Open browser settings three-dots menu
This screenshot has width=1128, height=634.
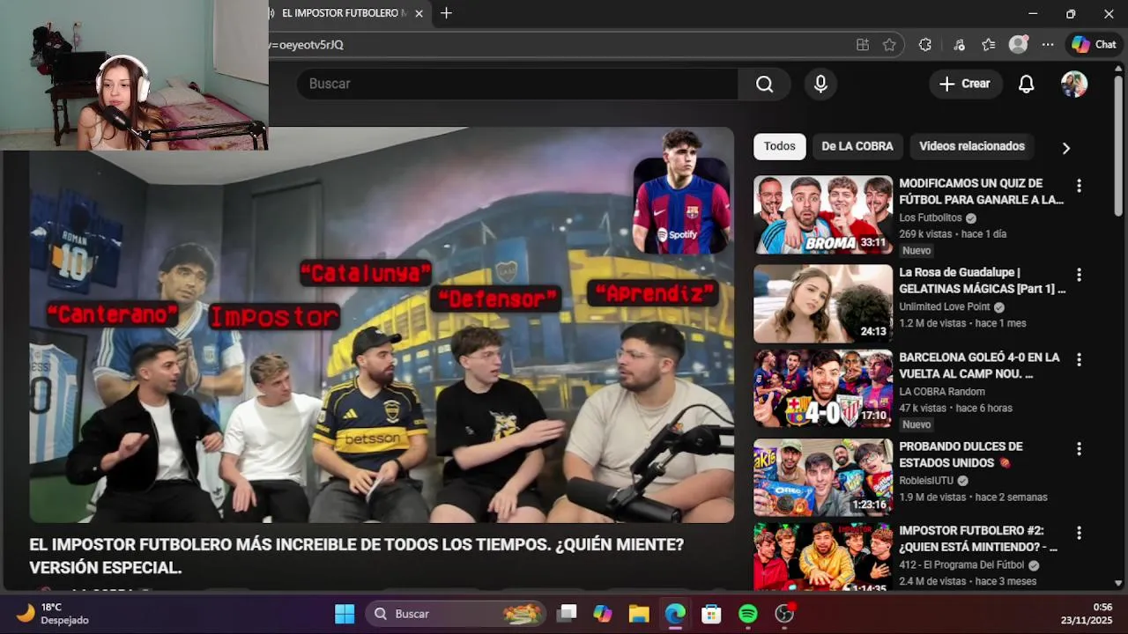pos(1048,45)
